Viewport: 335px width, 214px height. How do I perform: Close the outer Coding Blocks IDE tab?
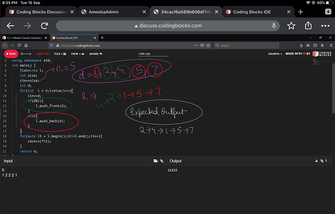(x=289, y=12)
